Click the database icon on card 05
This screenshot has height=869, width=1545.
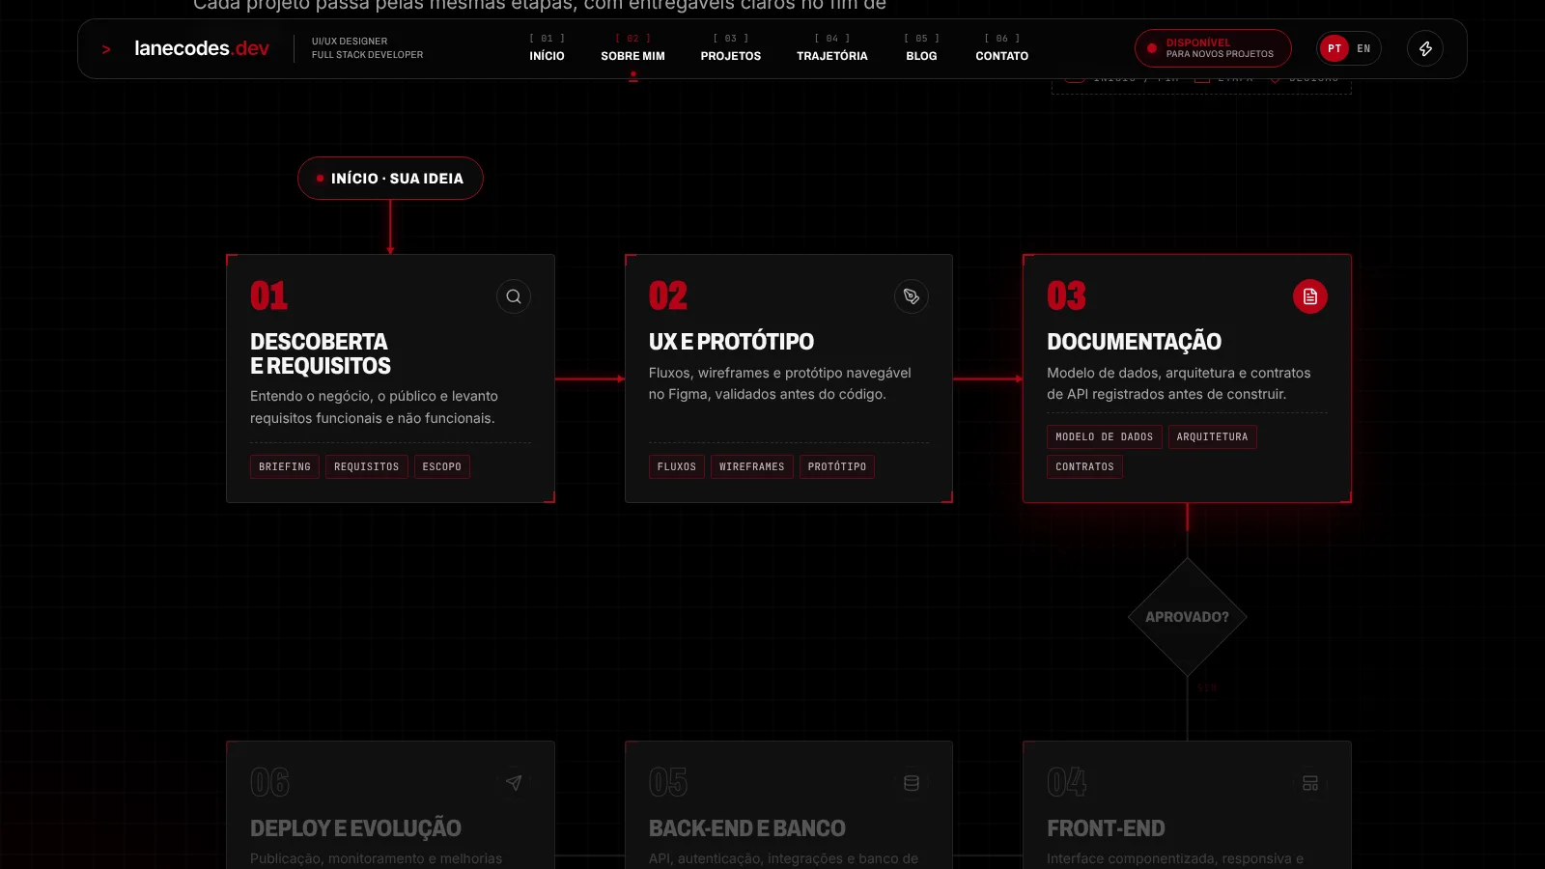(x=912, y=783)
